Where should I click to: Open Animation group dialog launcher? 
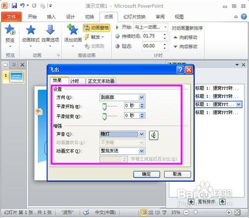coord(58,55)
